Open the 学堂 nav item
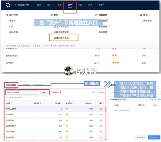Image resolution: width=161 pixels, height=142 pixels. (100, 5)
